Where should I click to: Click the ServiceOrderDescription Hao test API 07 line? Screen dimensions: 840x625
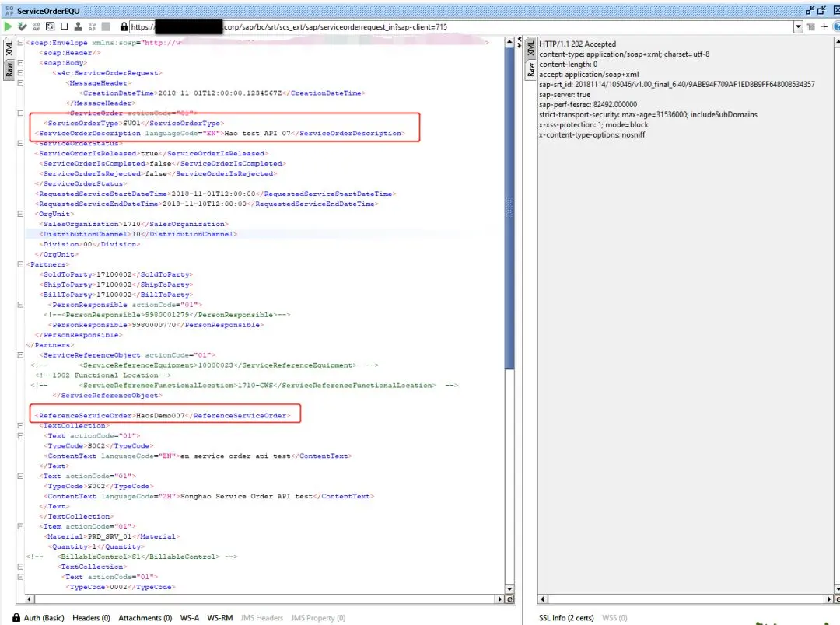point(219,134)
